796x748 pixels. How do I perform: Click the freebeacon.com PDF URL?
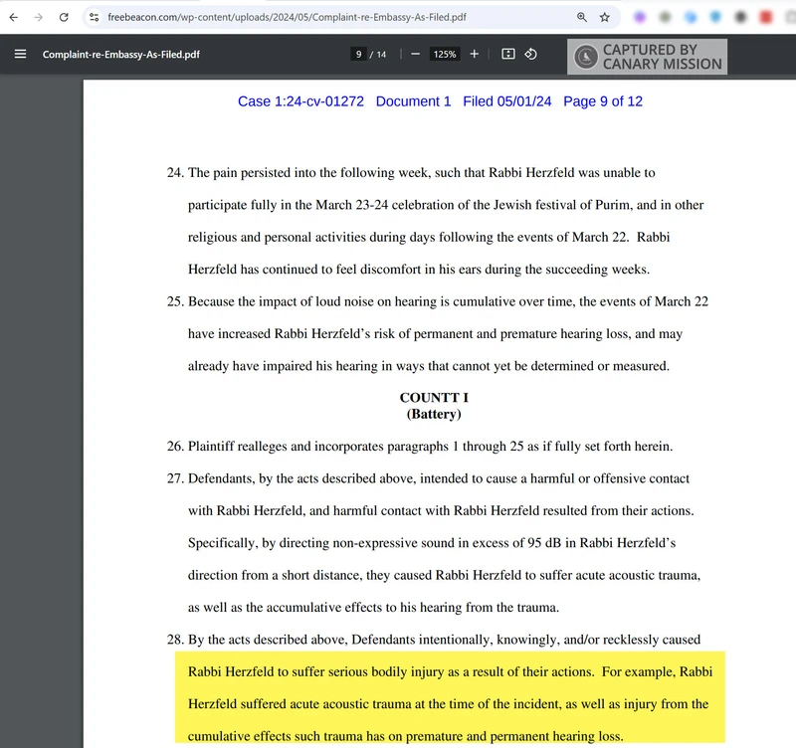(287, 17)
